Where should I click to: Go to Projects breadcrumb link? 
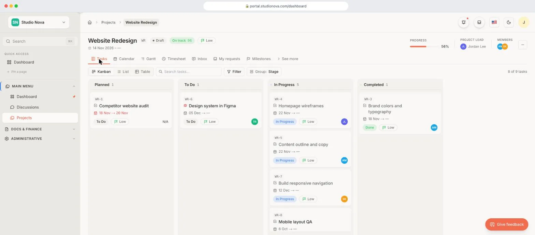tap(108, 22)
